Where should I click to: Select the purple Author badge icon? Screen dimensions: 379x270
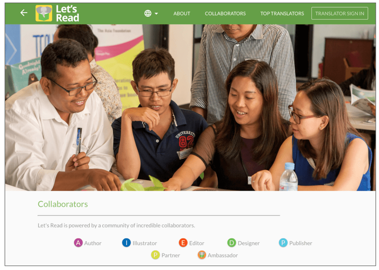78,243
